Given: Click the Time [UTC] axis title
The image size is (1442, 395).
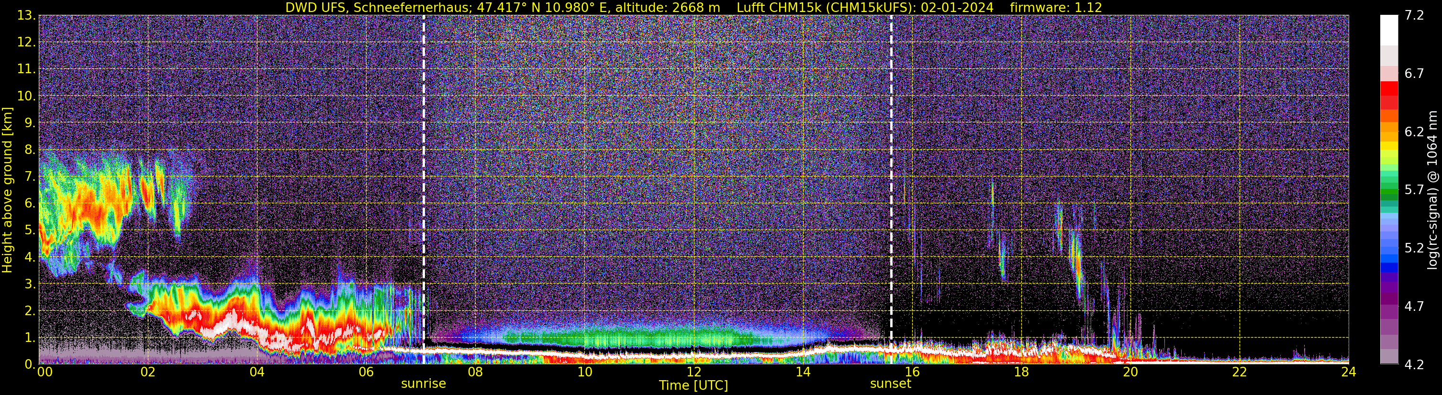Looking at the screenshot, I should pos(693,385).
